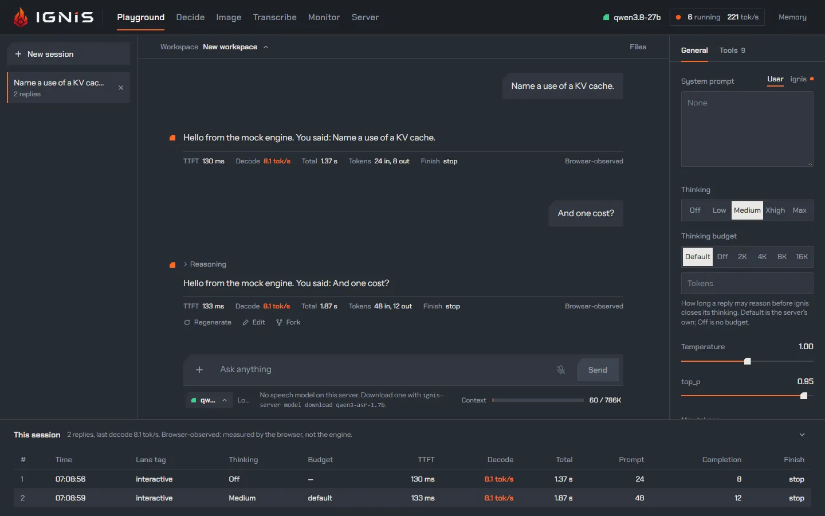Click the Ask anything message field
This screenshot has width=825, height=516.
pyautogui.click(x=381, y=370)
